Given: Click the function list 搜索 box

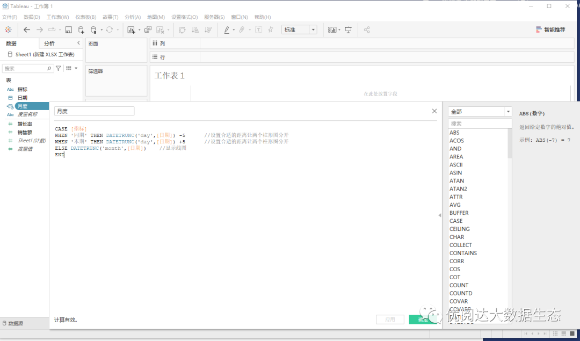Looking at the screenshot, I should pyautogui.click(x=480, y=124).
